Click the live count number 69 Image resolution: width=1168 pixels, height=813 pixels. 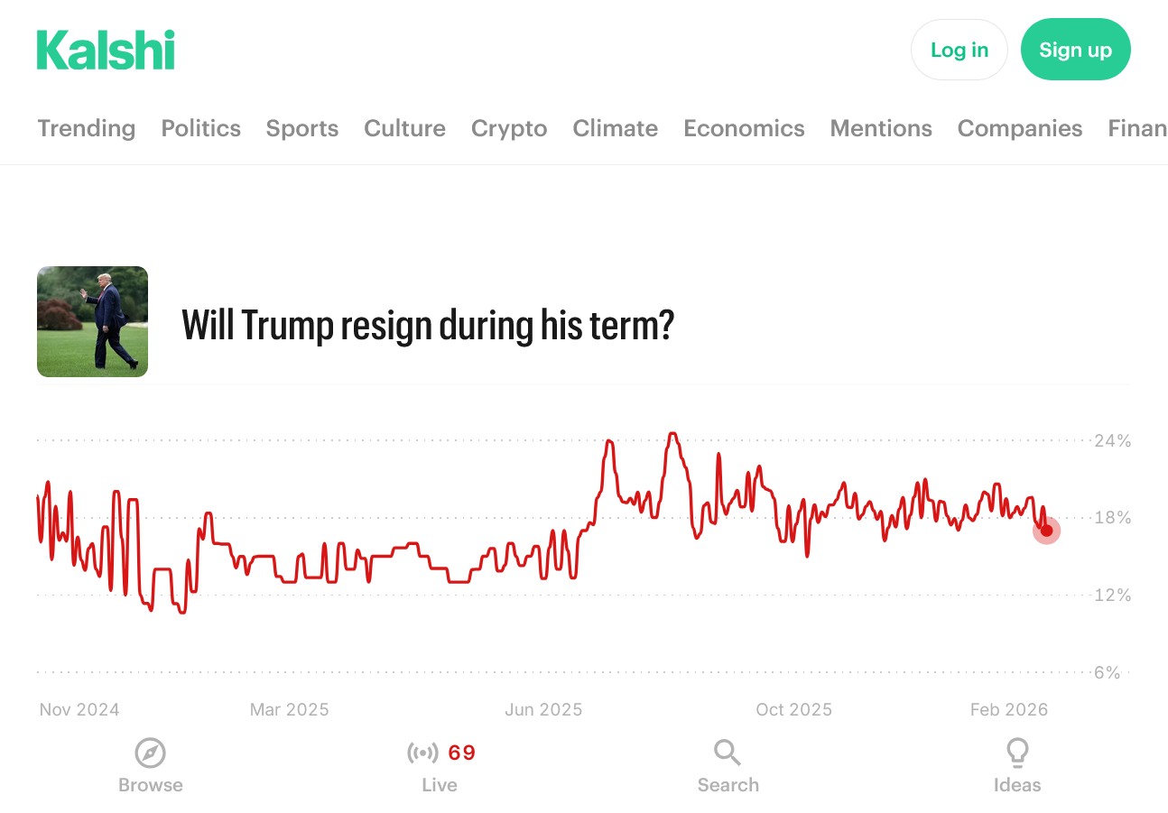[461, 753]
